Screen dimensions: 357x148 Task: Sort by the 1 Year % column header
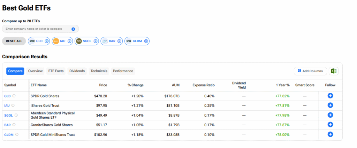pyautogui.click(x=282, y=85)
